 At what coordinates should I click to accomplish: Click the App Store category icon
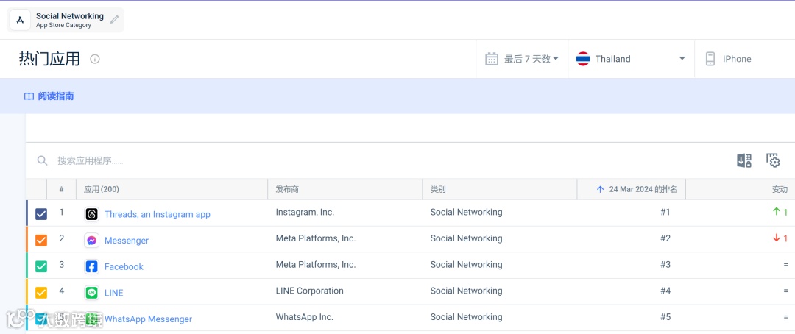(x=21, y=20)
